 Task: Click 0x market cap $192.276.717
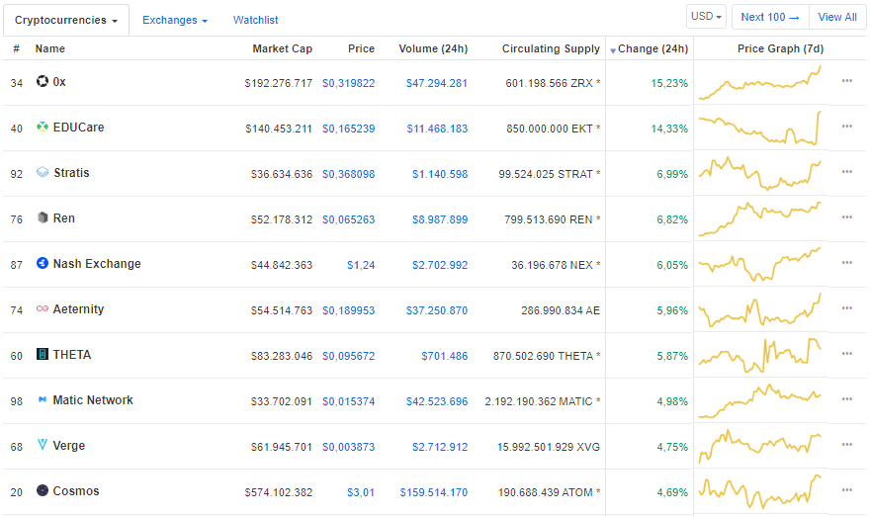(x=279, y=83)
